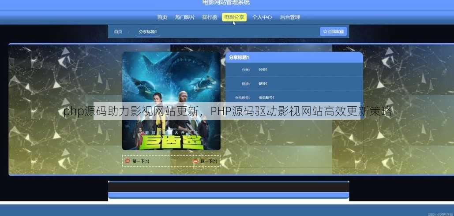The width and height of the screenshot is (454, 216).
Task: Click the thumbs-up icon beside 赞一下
Action: tap(128, 161)
